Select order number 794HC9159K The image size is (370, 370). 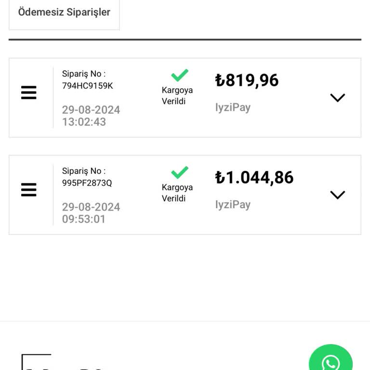tap(87, 86)
